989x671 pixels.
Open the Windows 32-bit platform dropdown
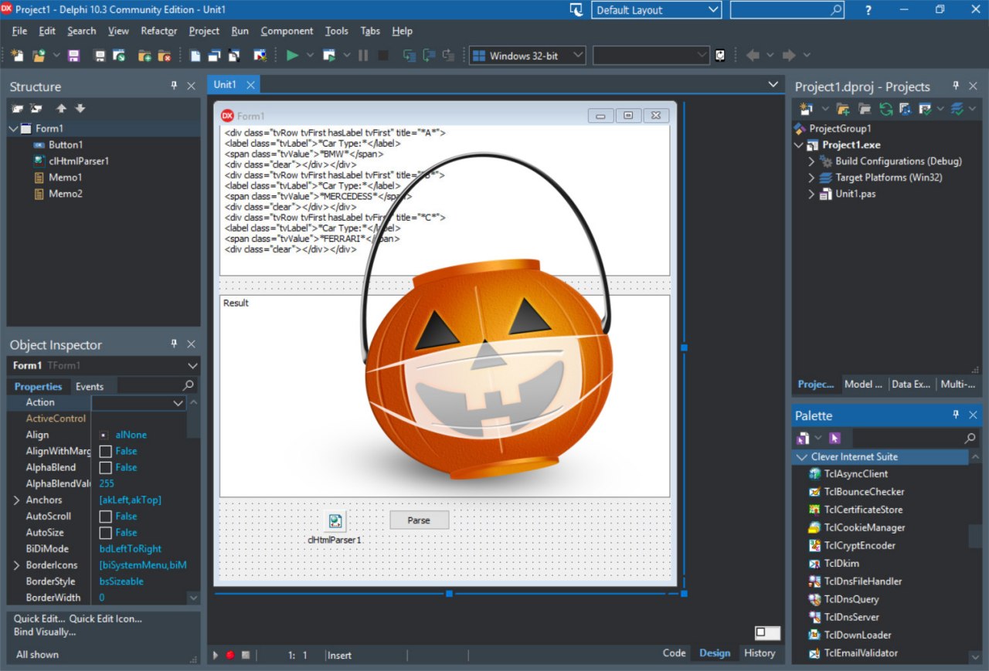576,56
